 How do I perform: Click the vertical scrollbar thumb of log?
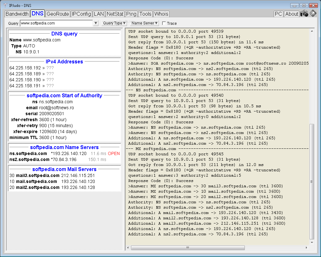pyautogui.click(x=312, y=181)
